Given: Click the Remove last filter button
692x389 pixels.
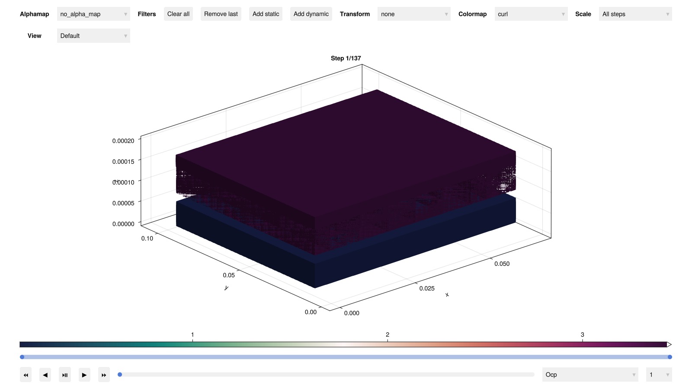Looking at the screenshot, I should tap(221, 14).
